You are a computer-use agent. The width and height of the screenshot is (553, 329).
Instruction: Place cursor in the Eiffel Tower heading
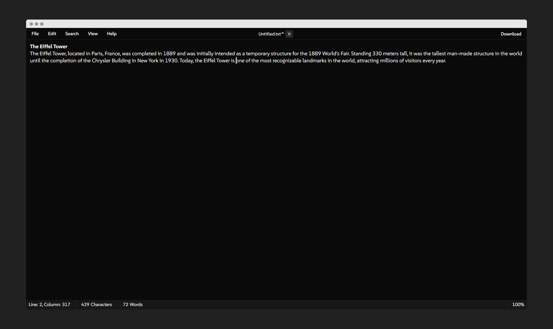[x=49, y=46]
